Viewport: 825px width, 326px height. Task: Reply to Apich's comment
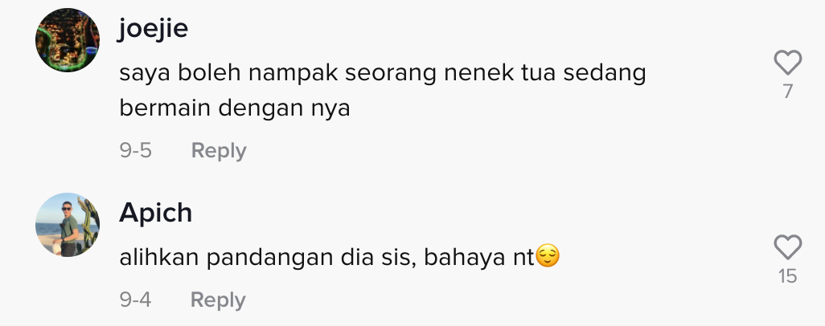pyautogui.click(x=218, y=300)
